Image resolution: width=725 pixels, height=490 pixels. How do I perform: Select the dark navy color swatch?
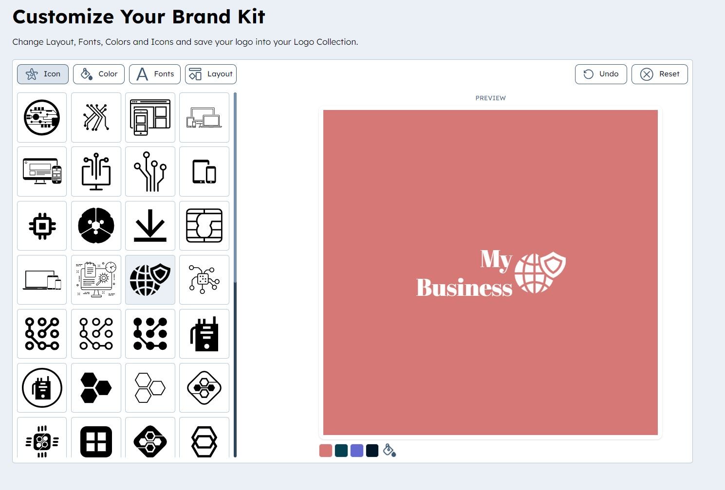click(x=372, y=451)
